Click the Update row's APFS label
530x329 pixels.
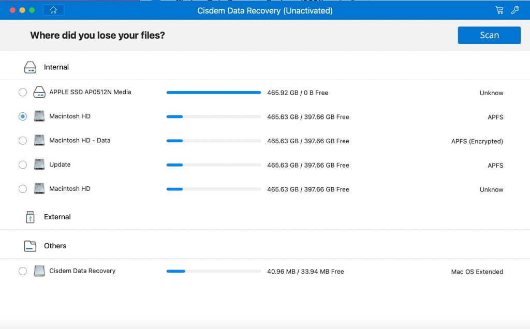coord(495,166)
